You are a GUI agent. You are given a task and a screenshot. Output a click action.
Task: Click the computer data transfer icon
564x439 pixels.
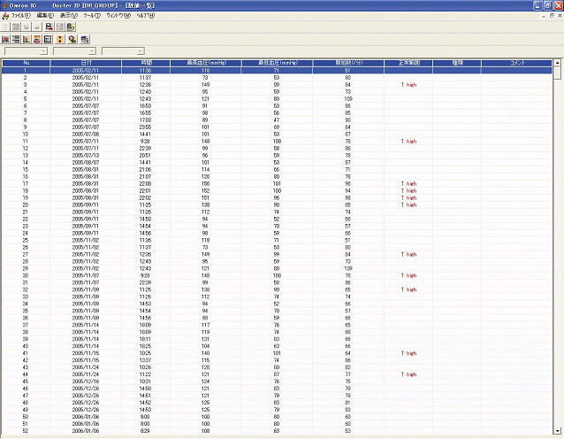(49, 27)
